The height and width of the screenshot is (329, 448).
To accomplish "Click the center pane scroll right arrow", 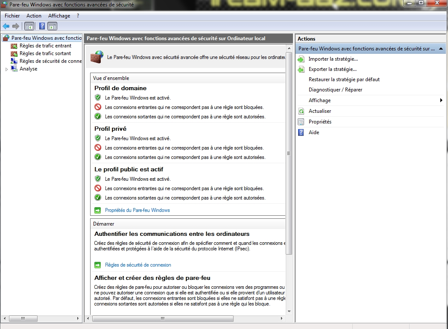I will coord(282,318).
